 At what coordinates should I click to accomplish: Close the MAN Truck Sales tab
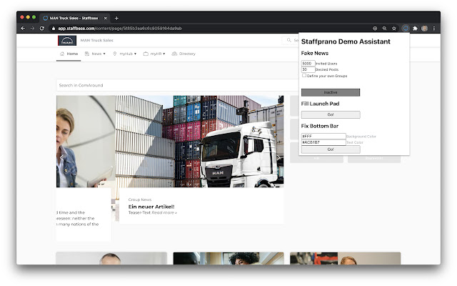(x=105, y=18)
